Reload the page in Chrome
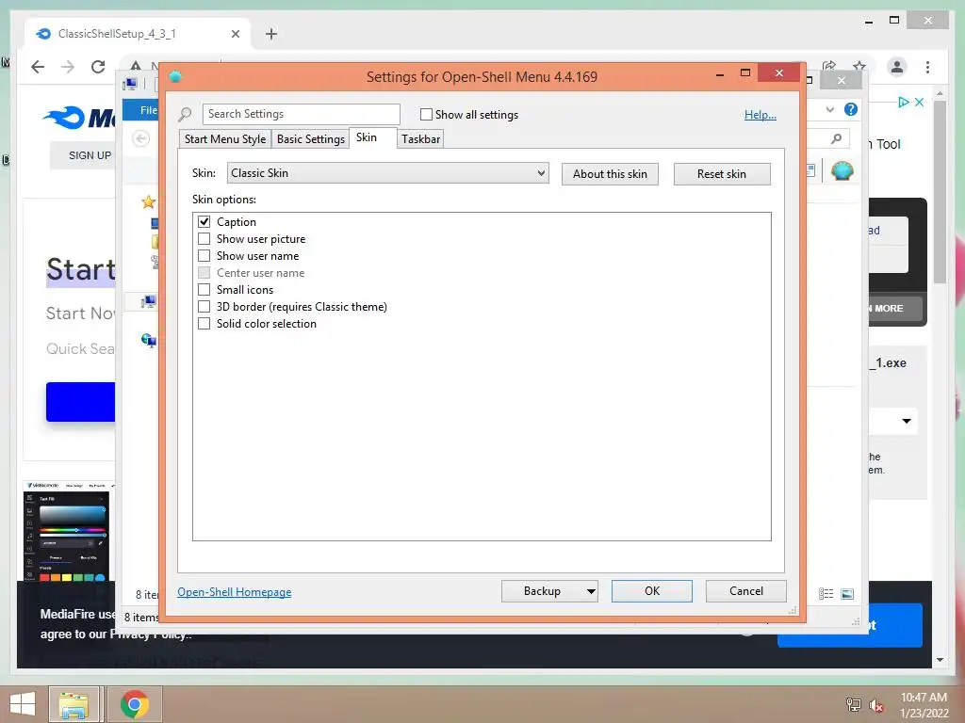Image resolution: width=965 pixels, height=723 pixels. 98,67
